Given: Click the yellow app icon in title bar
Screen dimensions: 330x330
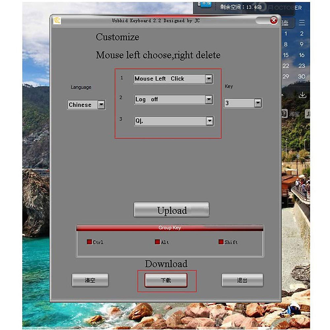Looking at the screenshot, I should coord(57,21).
